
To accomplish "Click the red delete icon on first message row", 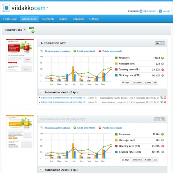I will pos(165,98).
